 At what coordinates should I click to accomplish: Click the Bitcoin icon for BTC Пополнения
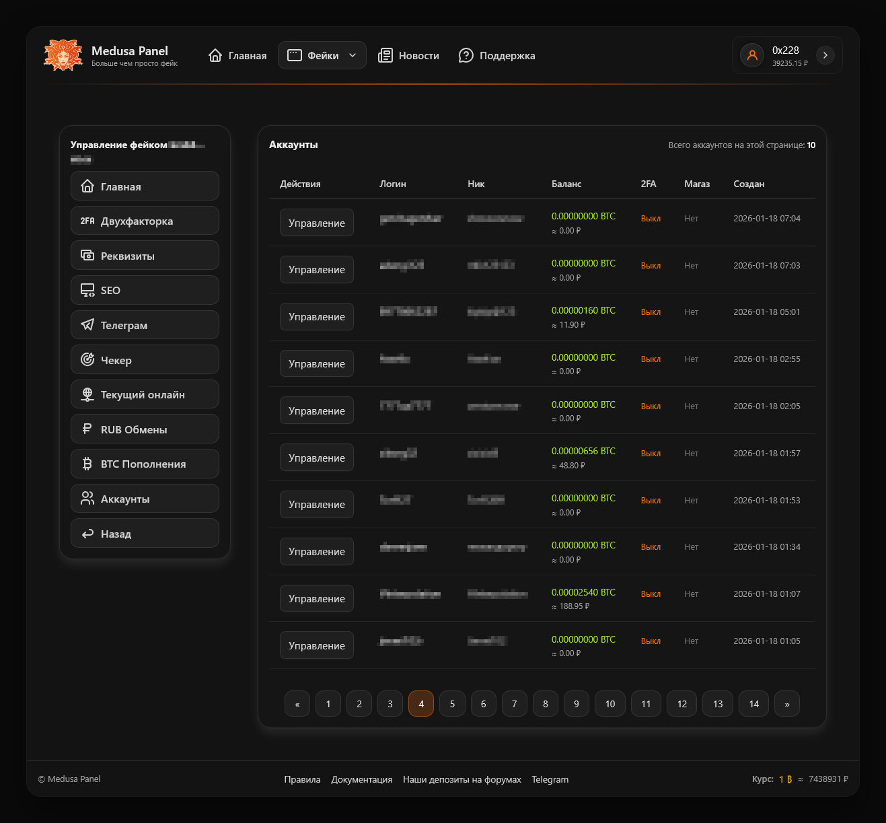tap(87, 464)
